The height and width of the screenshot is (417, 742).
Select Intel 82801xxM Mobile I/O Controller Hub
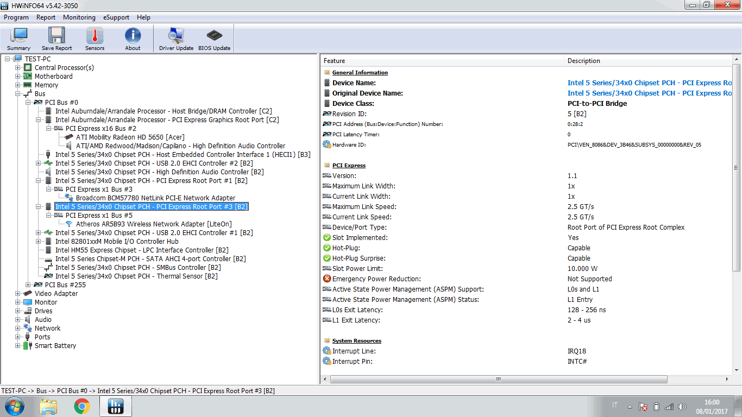pyautogui.click(x=117, y=241)
